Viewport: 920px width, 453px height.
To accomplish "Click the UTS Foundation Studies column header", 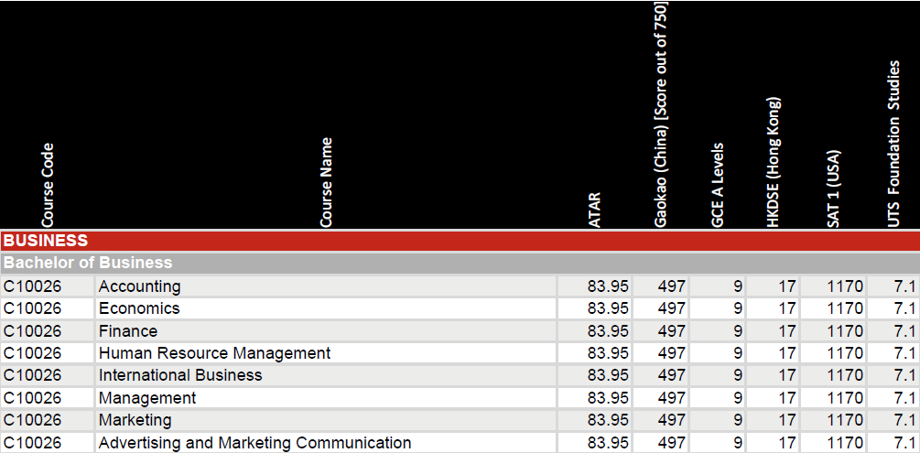I will [x=894, y=143].
